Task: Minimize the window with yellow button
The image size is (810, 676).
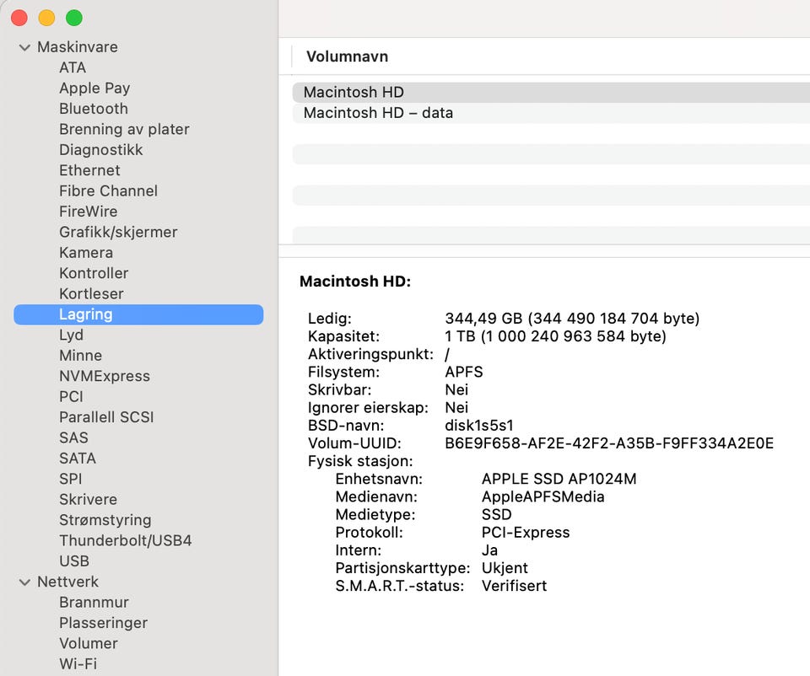Action: [46, 18]
